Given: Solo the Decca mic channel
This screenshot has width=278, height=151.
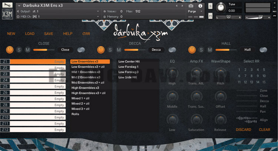Looking at the screenshot, I should (x=110, y=50).
